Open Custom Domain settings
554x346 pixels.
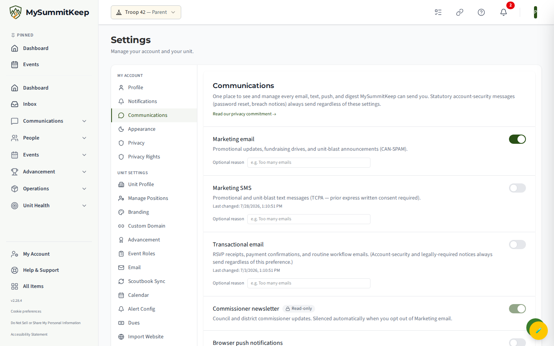(154, 226)
